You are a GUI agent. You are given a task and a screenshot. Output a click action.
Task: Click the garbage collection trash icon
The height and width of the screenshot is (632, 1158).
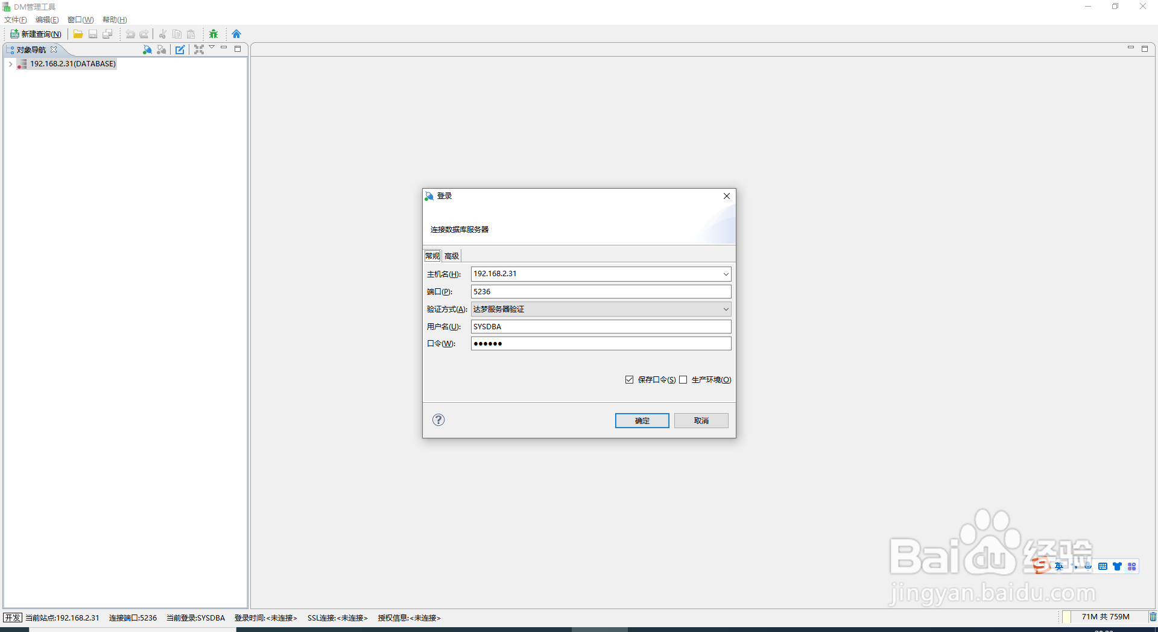pos(1153,617)
